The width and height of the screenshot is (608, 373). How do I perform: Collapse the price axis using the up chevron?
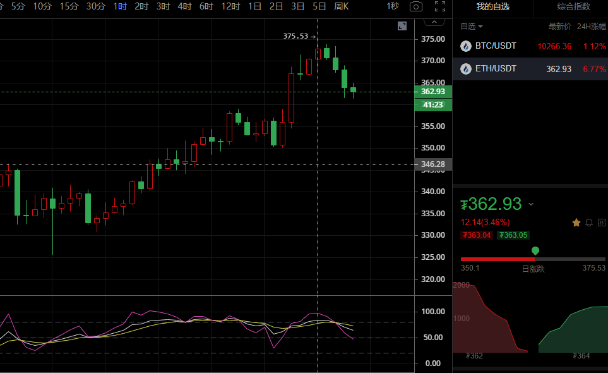433,22
